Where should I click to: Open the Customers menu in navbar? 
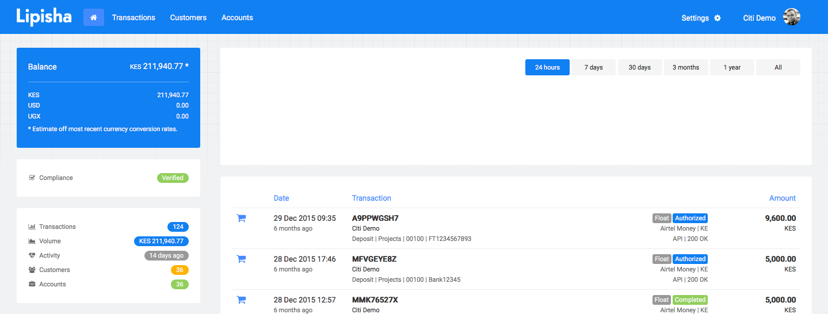[x=188, y=18]
